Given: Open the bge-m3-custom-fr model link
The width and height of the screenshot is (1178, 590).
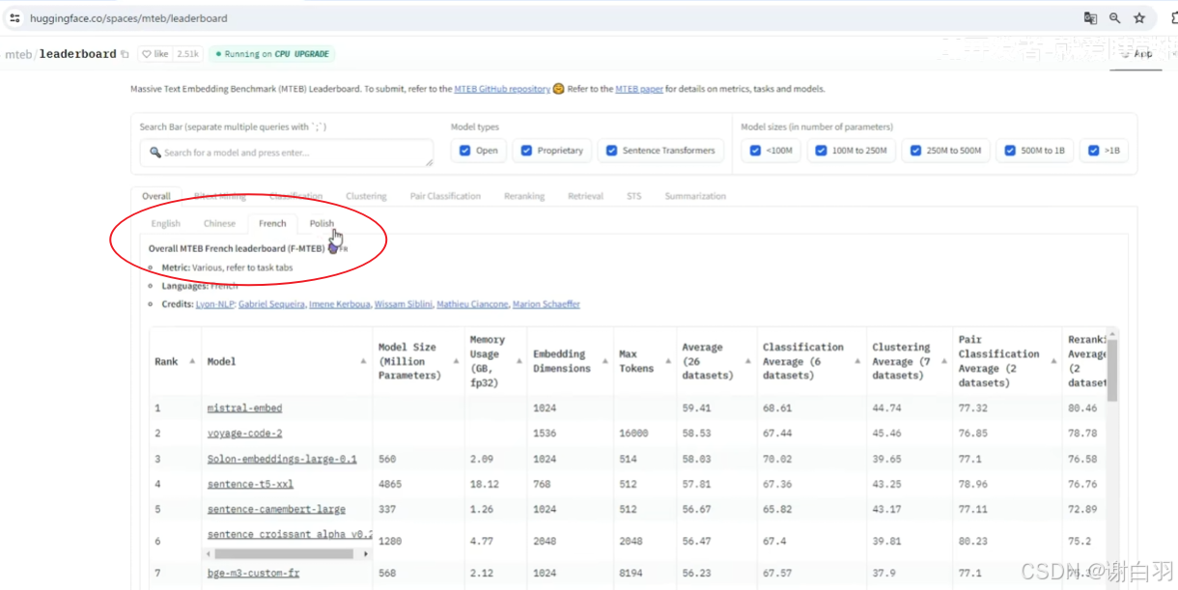Looking at the screenshot, I should pos(253,574).
